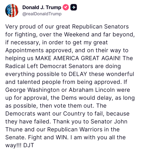
Task: Open the @realDonaldTrump handle link
Action: point(42,14)
